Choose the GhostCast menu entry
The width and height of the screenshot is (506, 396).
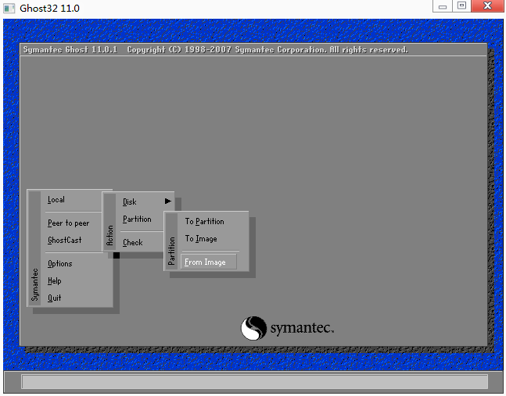click(x=65, y=240)
